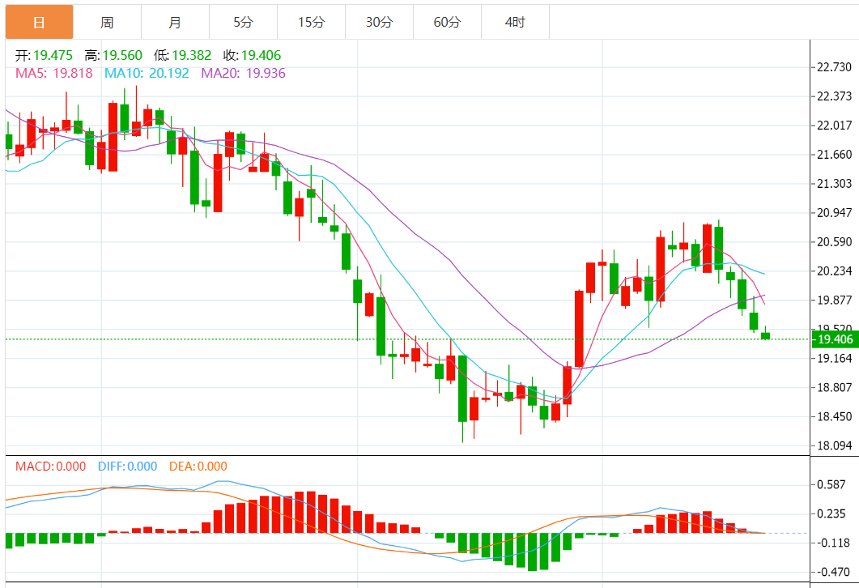Open the 30分 timeframe tab
Screen dimensions: 859x588
pyautogui.click(x=379, y=22)
